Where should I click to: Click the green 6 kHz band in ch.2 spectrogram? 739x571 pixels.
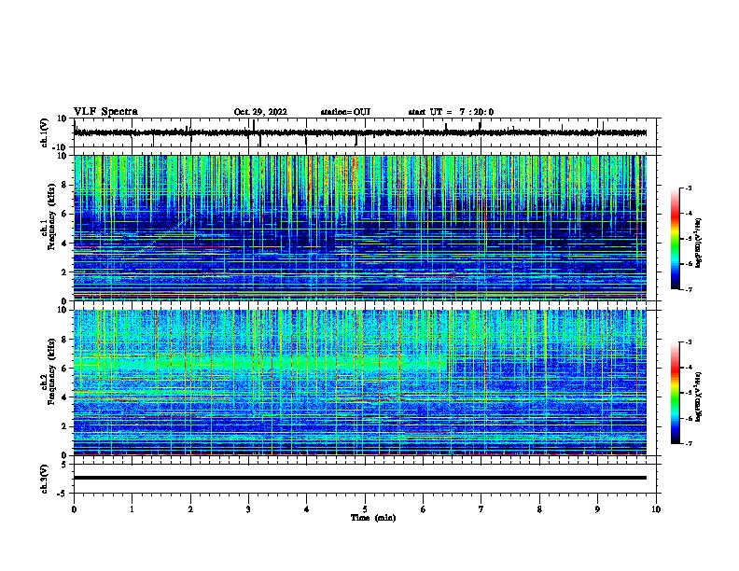pyautogui.click(x=259, y=363)
